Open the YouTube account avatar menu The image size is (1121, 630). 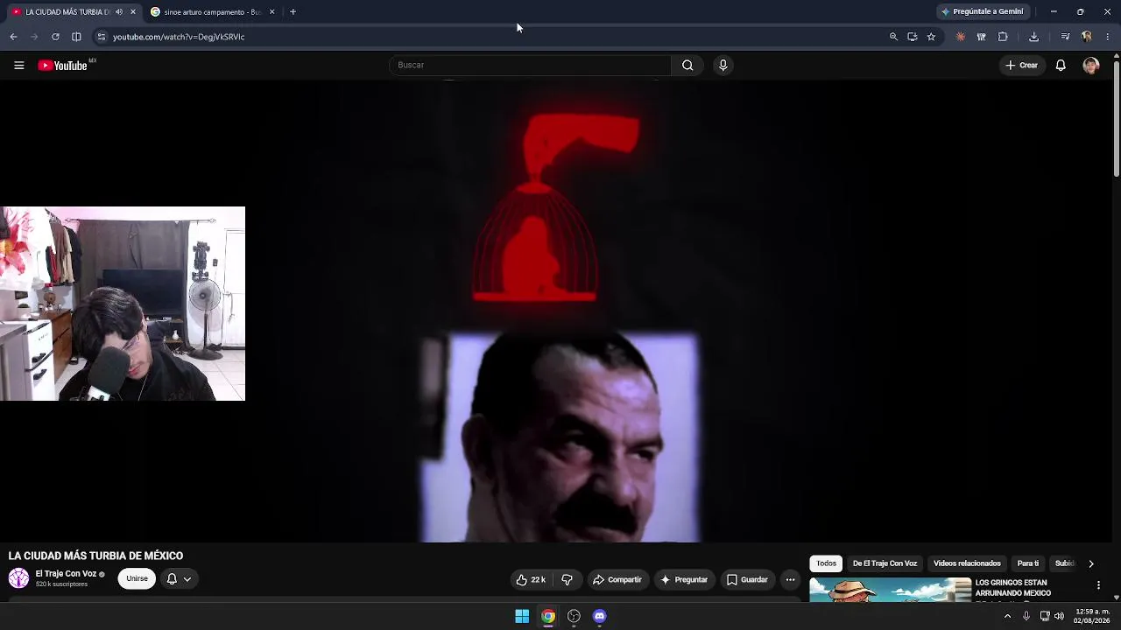[x=1090, y=66]
